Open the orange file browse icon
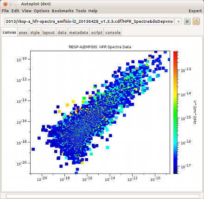The height and width of the screenshot is (199, 204). 196,21
